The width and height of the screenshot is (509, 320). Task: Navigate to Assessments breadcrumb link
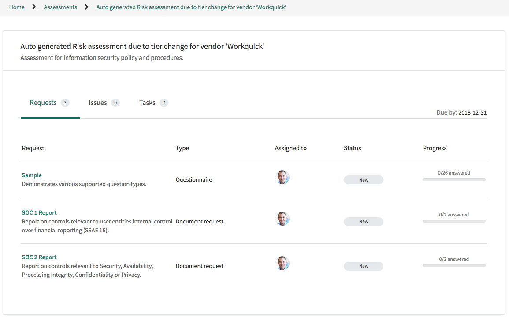(x=60, y=7)
